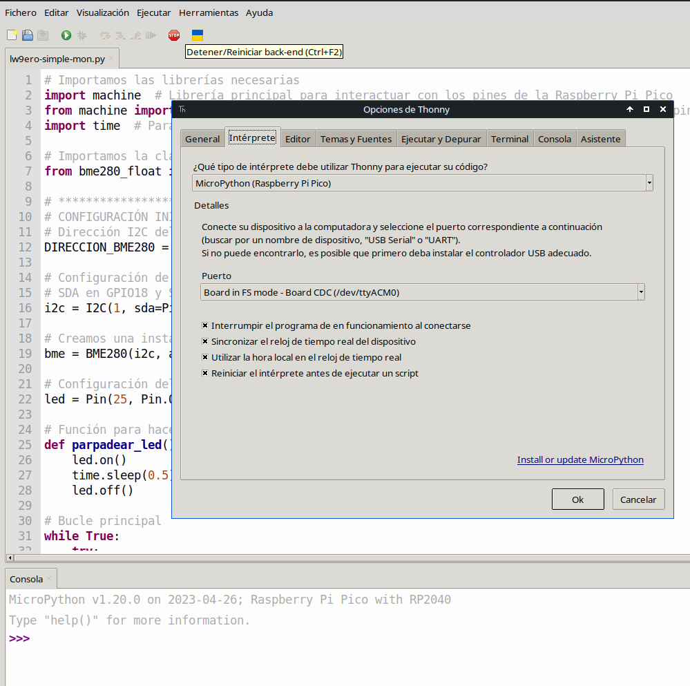This screenshot has height=686, width=690.
Task: Click the '# Bucle principal' comment line
Action: [102, 521]
